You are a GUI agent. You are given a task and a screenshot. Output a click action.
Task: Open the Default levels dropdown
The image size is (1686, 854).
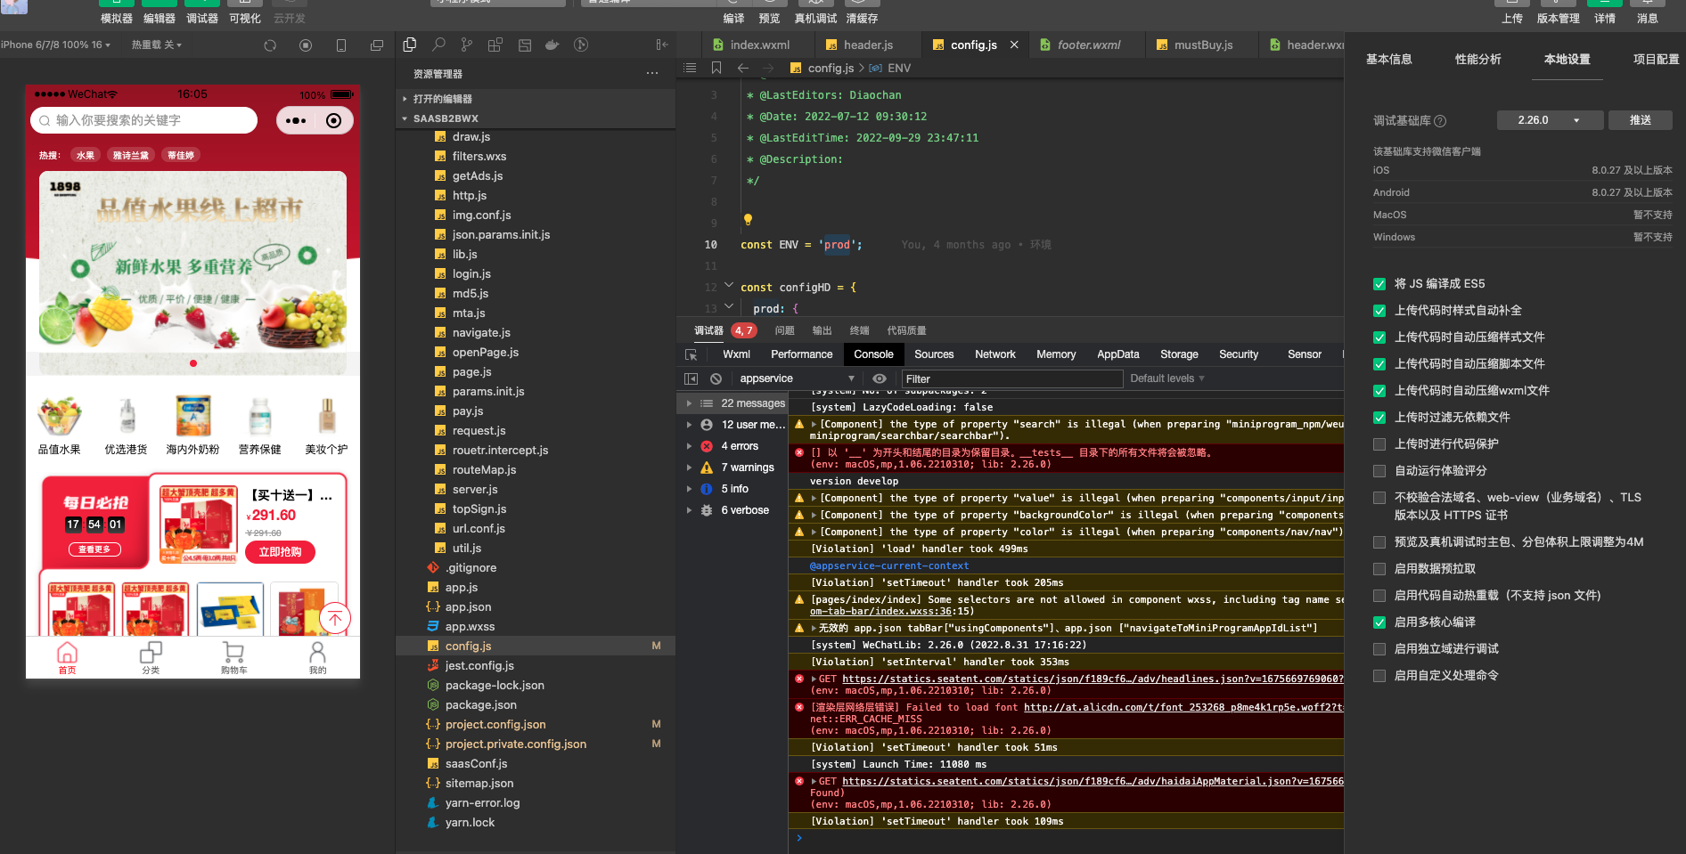(1167, 378)
